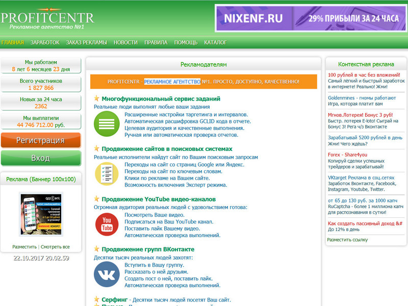
Task: Click the Контекстная реклама panel heading
Action: pos(366,64)
